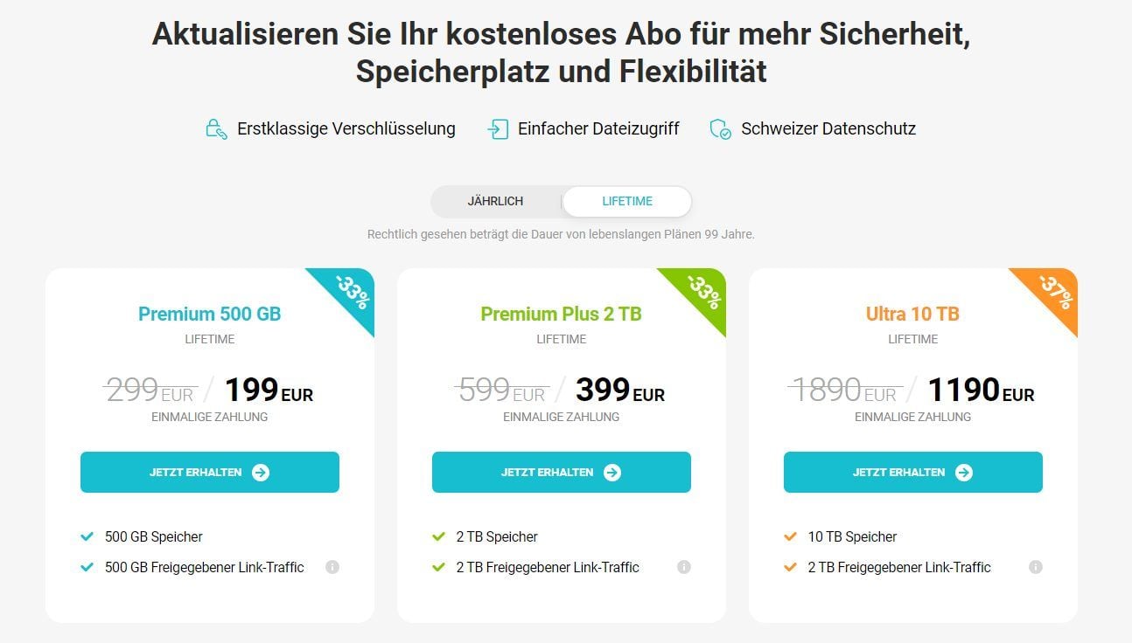
Task: Open info icon for 500 GB Link-Traffic
Action: point(332,567)
